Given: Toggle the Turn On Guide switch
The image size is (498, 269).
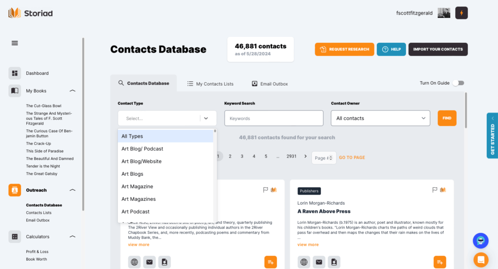Looking at the screenshot, I should [x=458, y=83].
